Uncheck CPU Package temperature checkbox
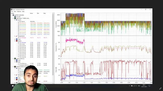 pos(19,38)
